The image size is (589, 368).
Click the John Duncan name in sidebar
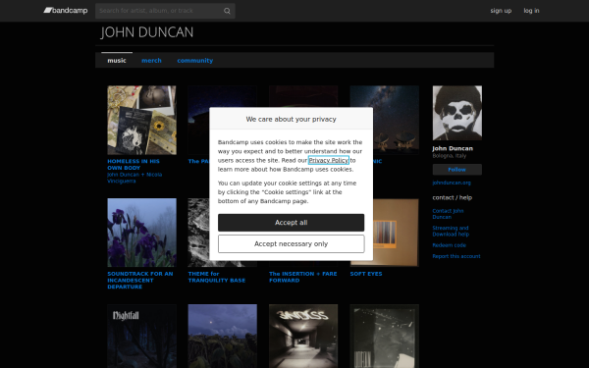pos(453,148)
